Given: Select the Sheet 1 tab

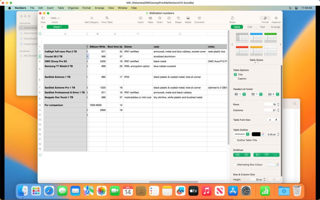Looking at the screenshot, I should tap(57, 27).
